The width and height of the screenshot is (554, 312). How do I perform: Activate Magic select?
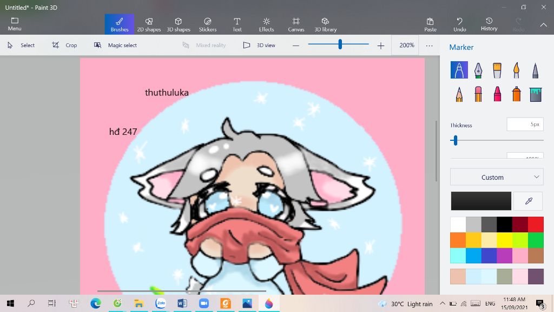116,45
